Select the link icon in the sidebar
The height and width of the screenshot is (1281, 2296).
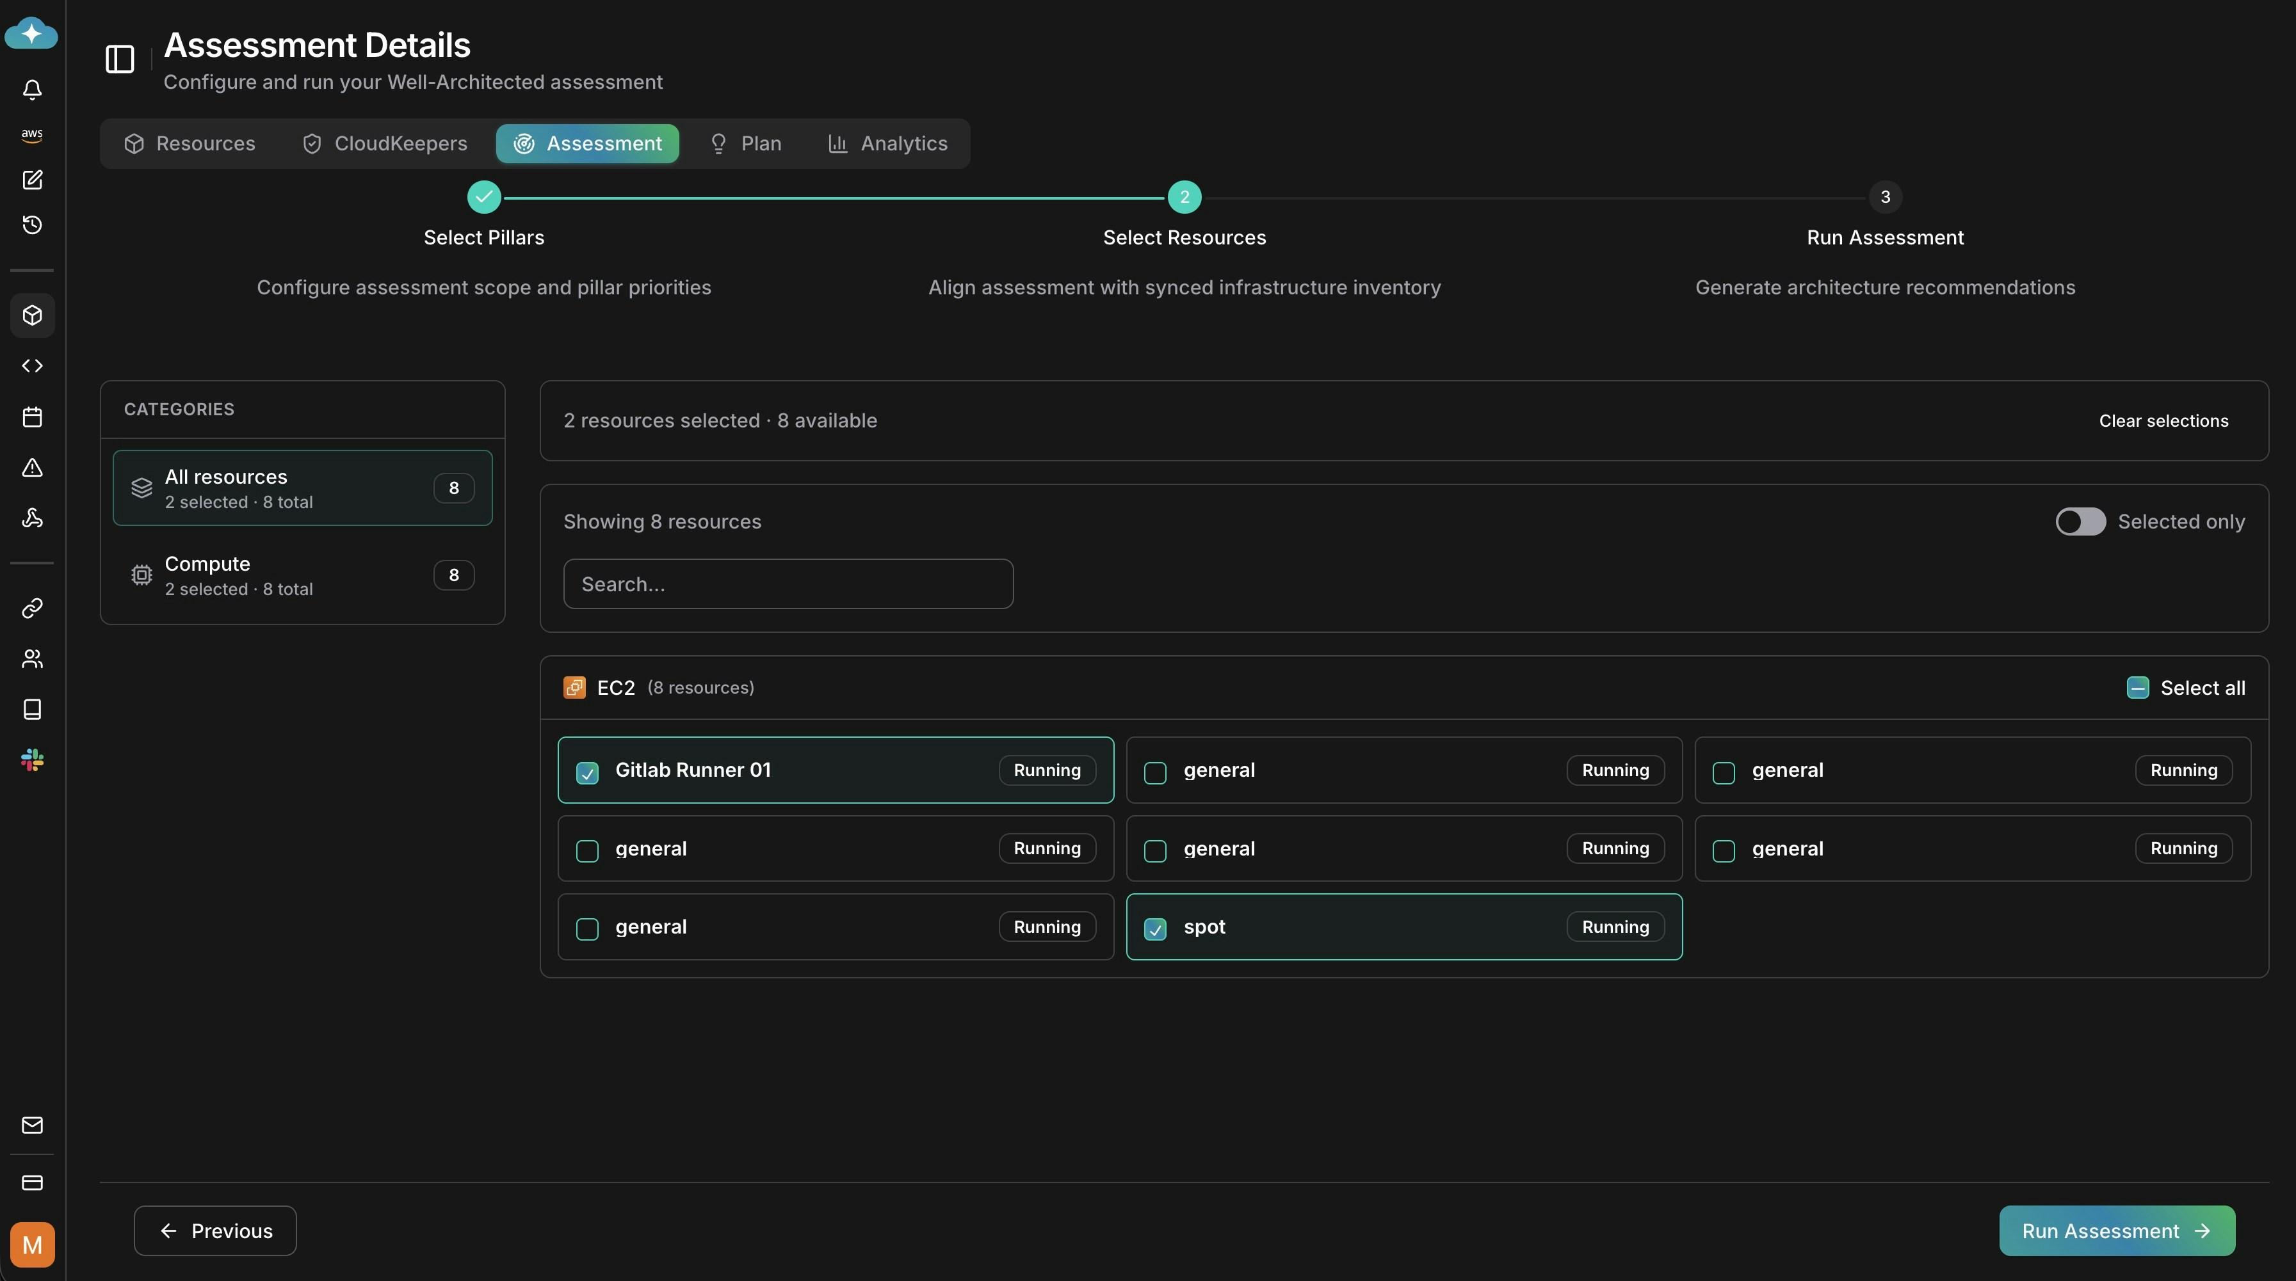pos(32,607)
